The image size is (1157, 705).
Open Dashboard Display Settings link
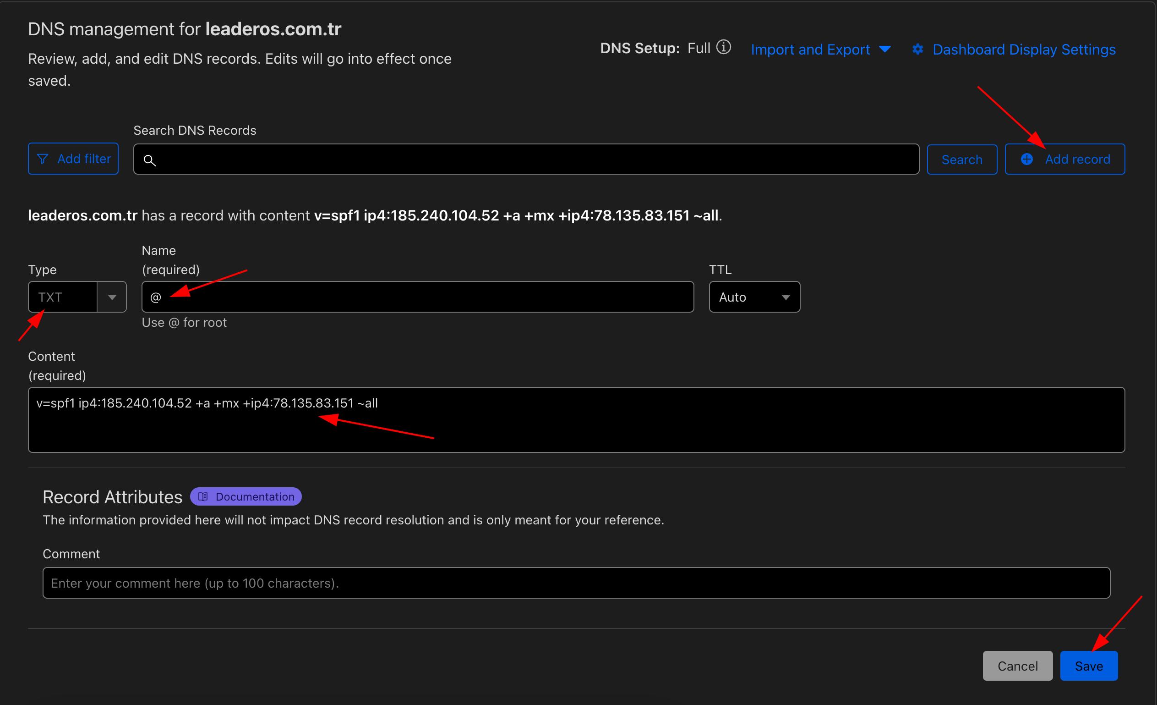pyautogui.click(x=1024, y=50)
